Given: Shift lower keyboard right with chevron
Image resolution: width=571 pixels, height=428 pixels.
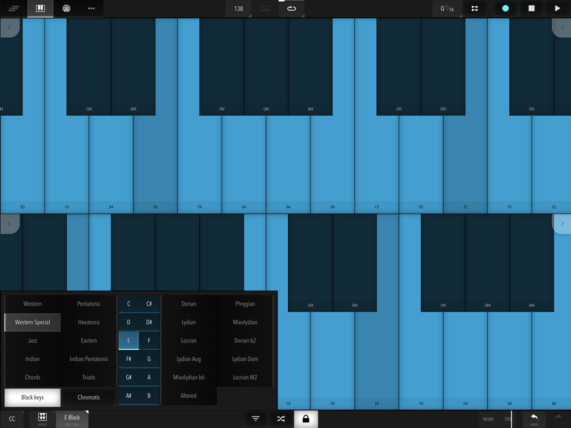Looking at the screenshot, I should pos(561,224).
